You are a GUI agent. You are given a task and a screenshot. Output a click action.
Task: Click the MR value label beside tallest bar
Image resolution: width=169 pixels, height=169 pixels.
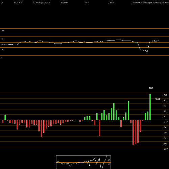[x=157, y=99]
